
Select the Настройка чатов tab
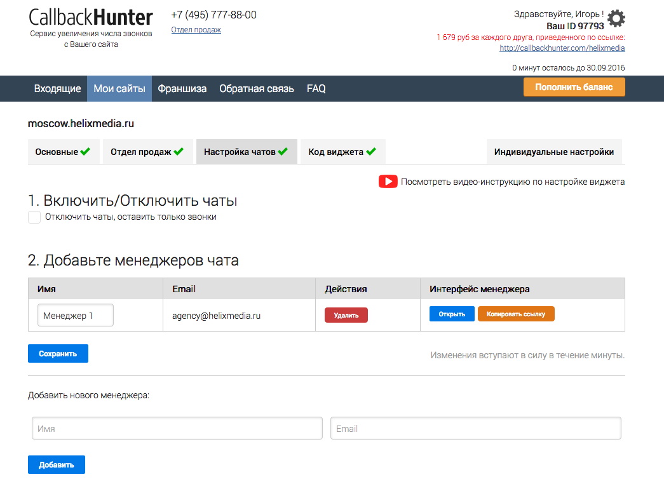pyautogui.click(x=247, y=152)
